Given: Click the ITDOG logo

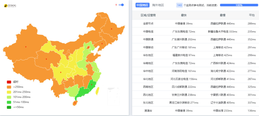Looking at the screenshot, I should [10, 6].
